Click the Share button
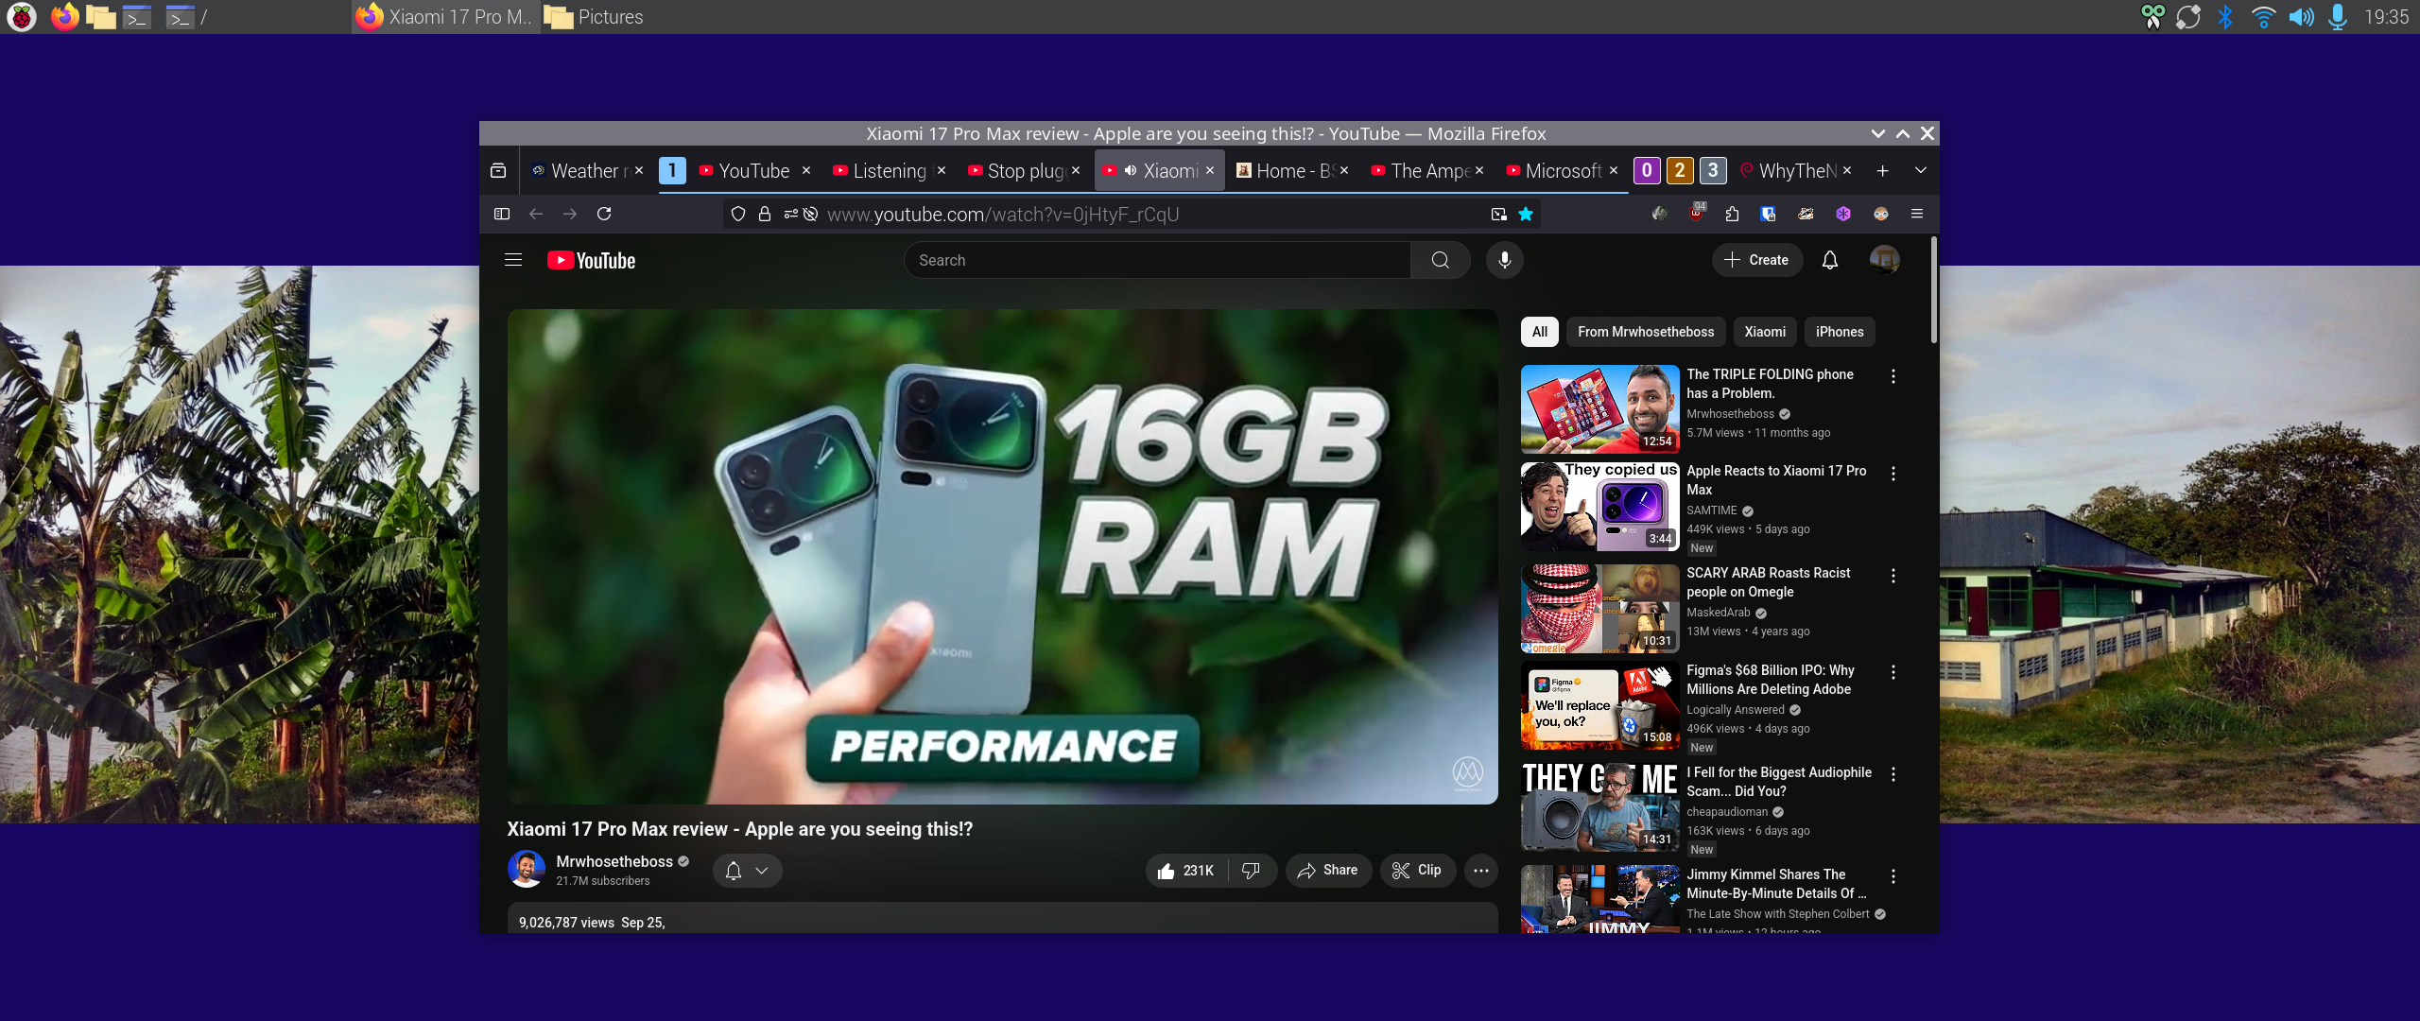The height and width of the screenshot is (1021, 2420). tap(1327, 870)
